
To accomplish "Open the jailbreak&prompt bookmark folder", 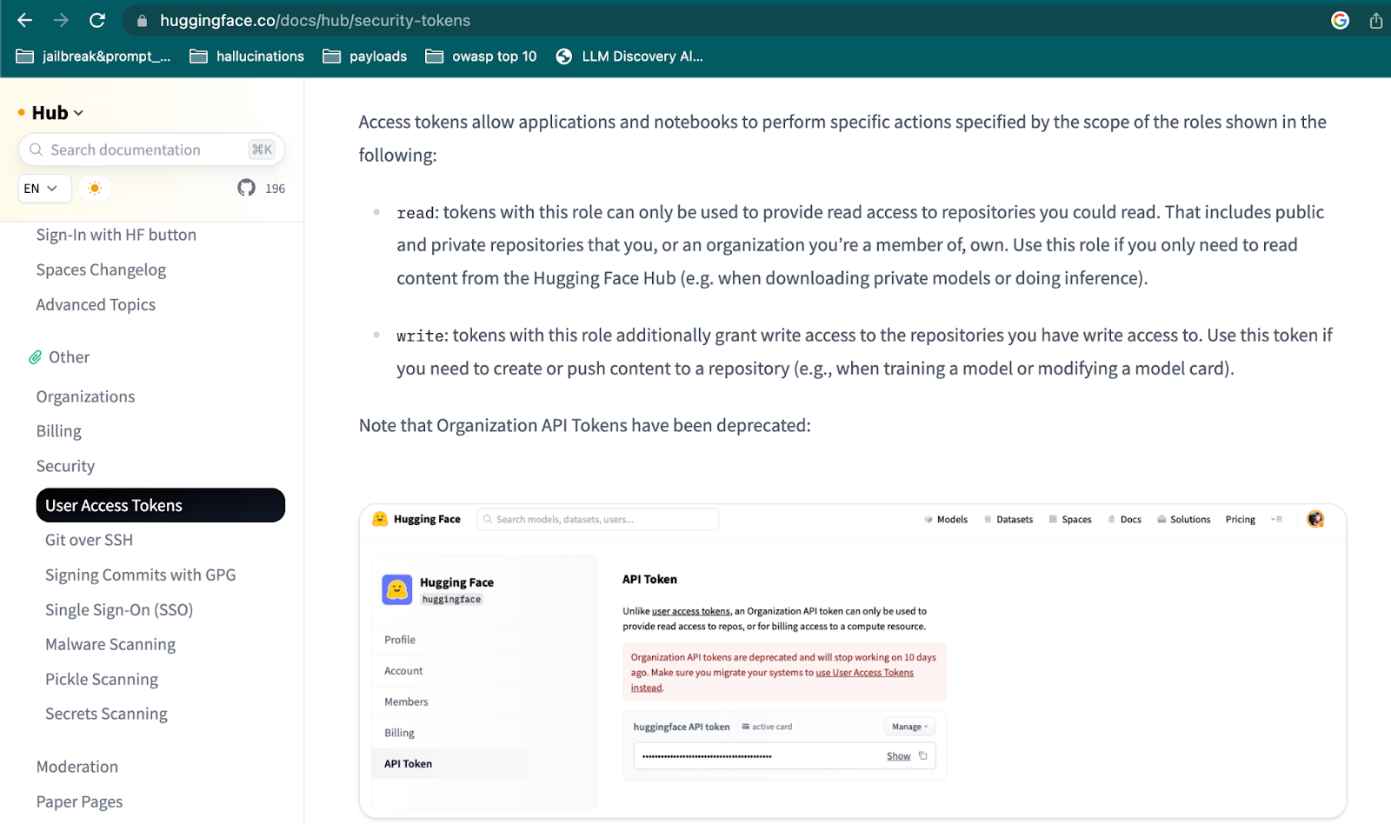I will coord(93,56).
